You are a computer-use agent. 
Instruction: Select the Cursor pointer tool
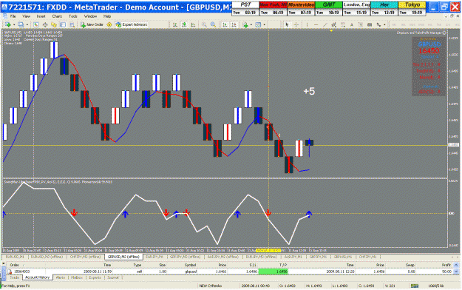[x=287, y=24]
